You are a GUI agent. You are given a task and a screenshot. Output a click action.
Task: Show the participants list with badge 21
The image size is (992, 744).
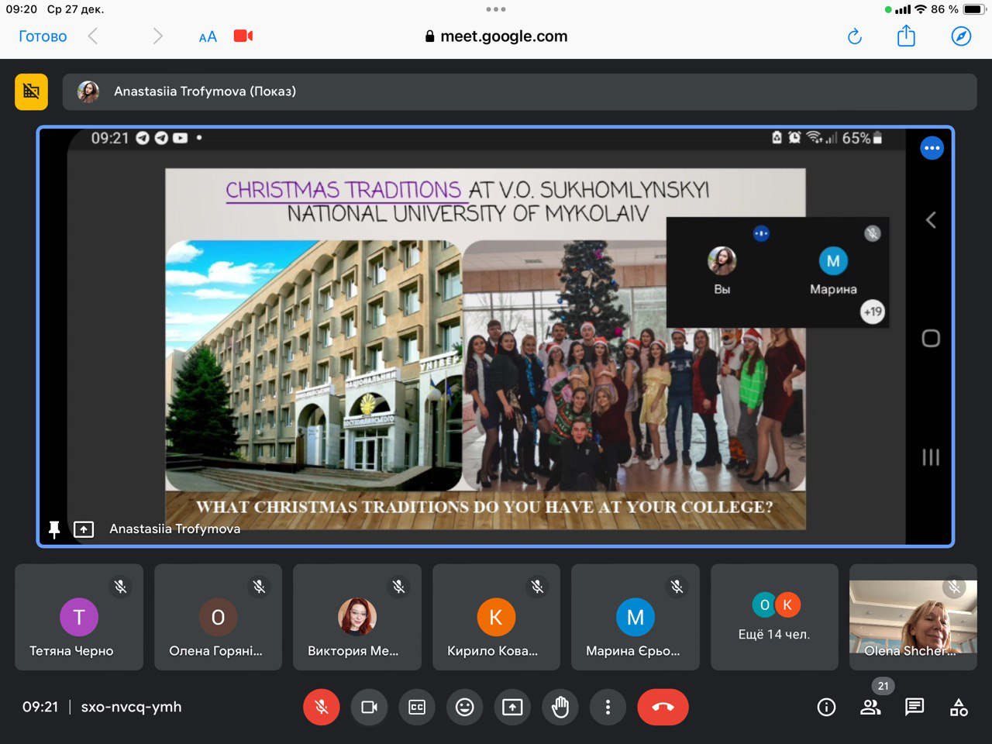pyautogui.click(x=871, y=707)
